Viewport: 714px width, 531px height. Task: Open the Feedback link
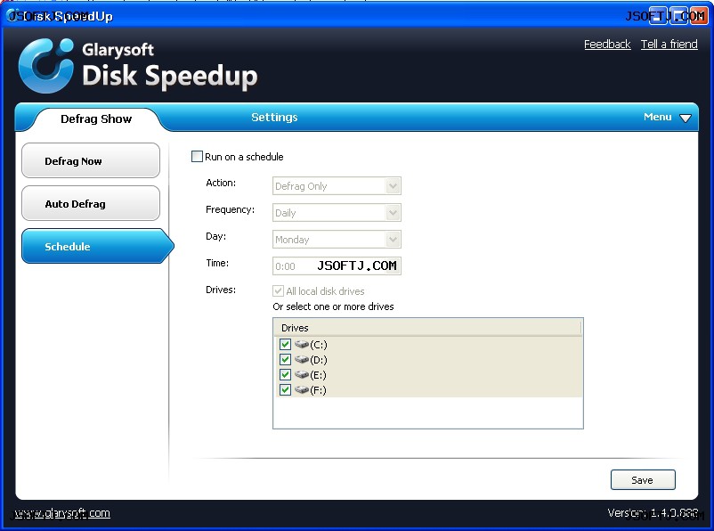click(607, 45)
